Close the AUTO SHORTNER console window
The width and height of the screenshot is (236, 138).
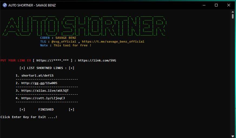[x=229, y=5]
